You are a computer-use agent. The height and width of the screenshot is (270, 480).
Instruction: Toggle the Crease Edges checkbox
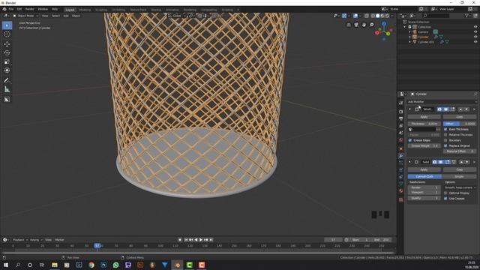pos(410,140)
